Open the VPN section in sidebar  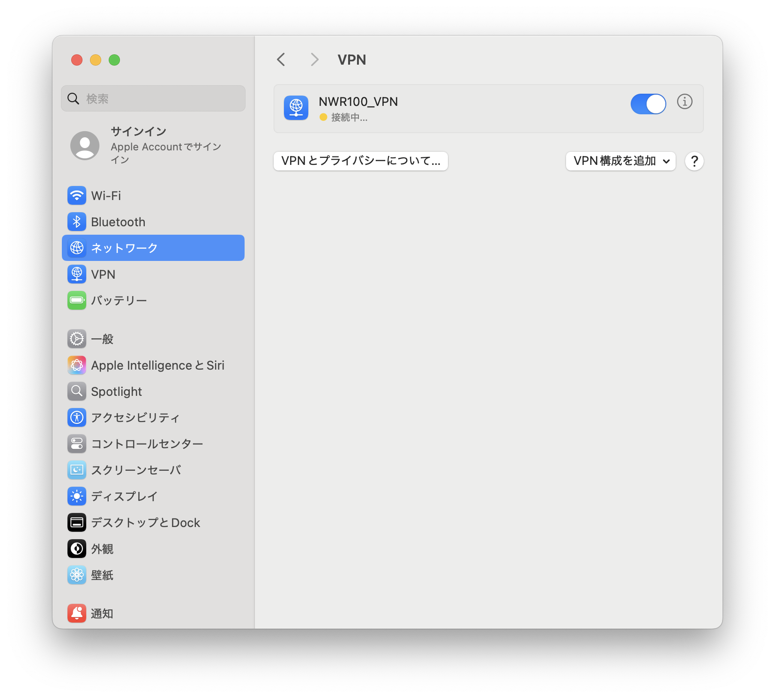click(103, 274)
